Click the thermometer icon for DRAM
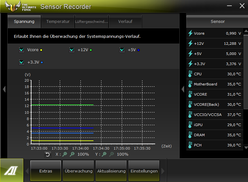Viewport: 248px width, 182px height. coord(190,135)
